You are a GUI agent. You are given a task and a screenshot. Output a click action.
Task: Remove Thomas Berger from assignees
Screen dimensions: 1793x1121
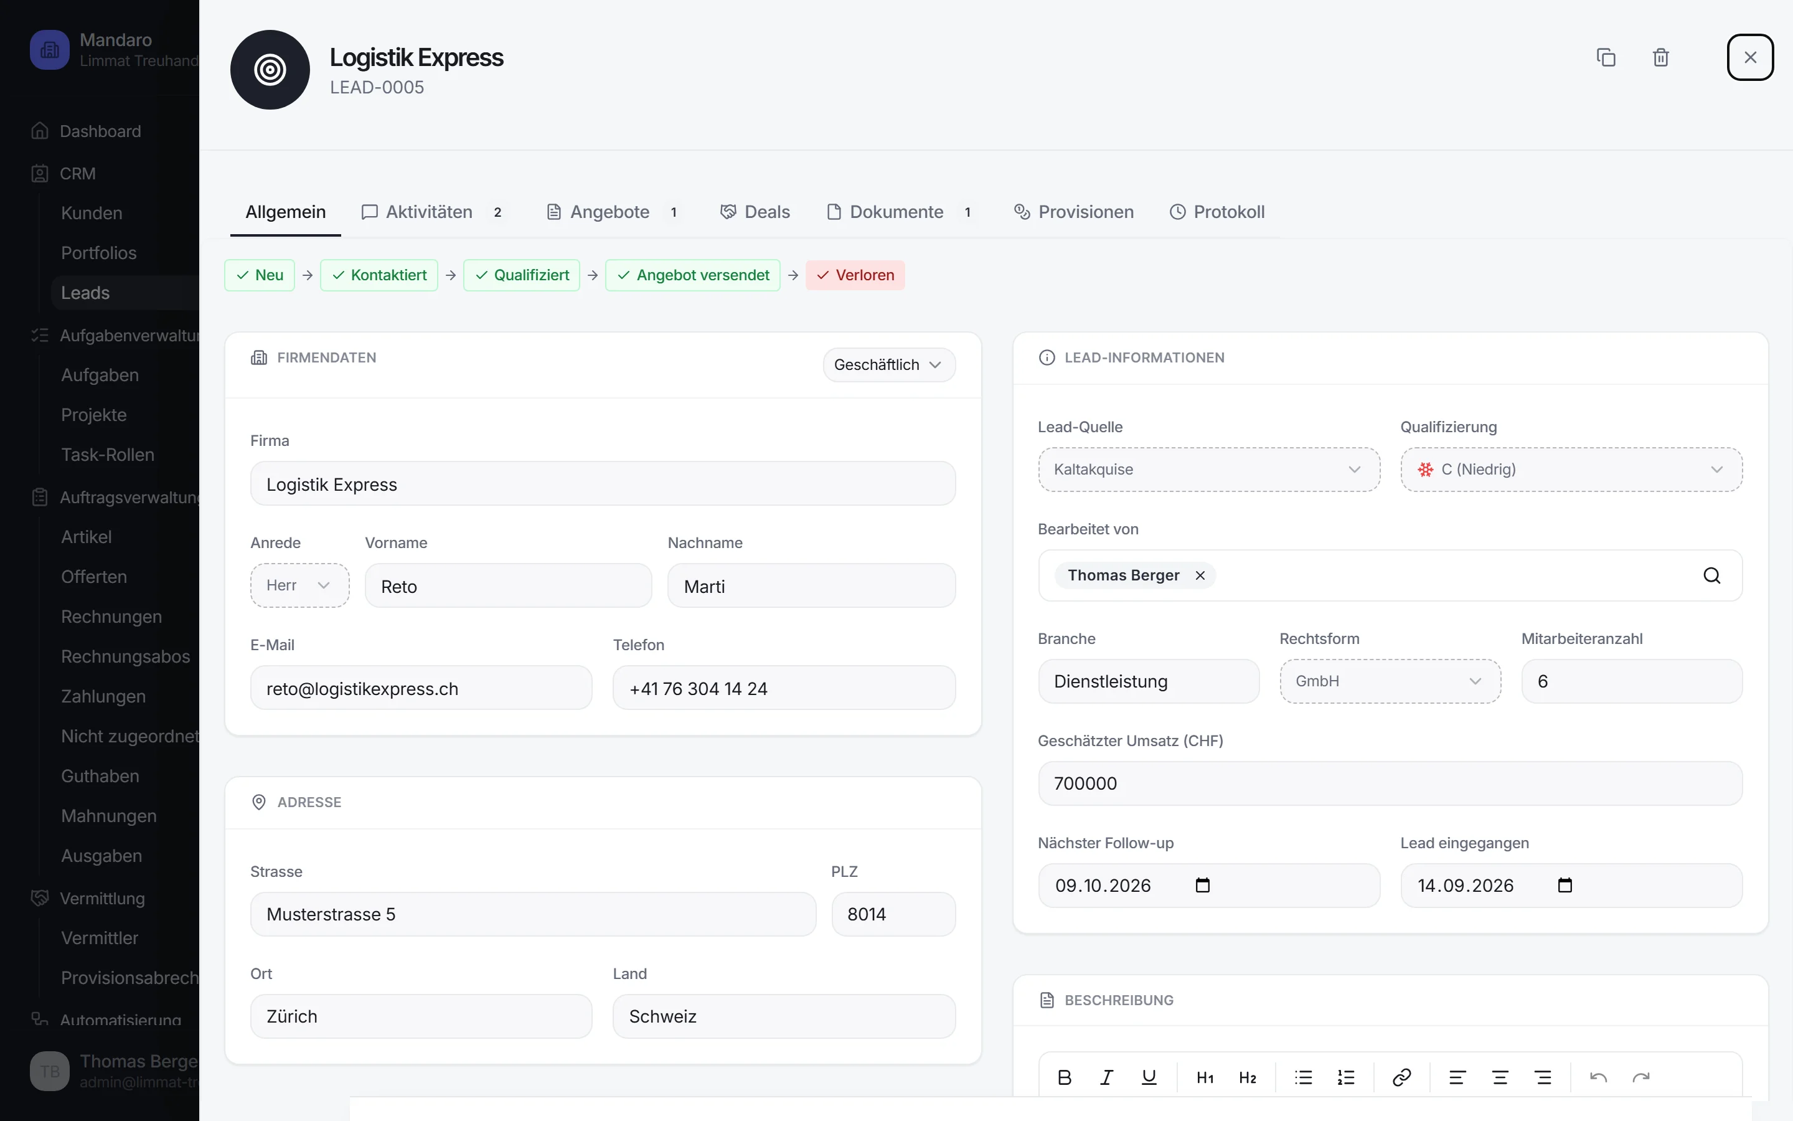tap(1200, 575)
